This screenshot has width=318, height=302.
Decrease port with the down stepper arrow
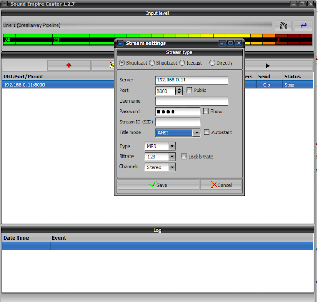[x=179, y=93]
